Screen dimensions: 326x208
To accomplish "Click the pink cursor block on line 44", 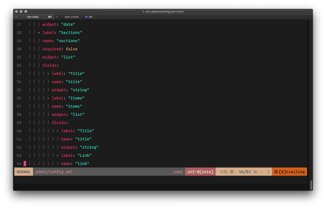I will (x=25, y=164).
